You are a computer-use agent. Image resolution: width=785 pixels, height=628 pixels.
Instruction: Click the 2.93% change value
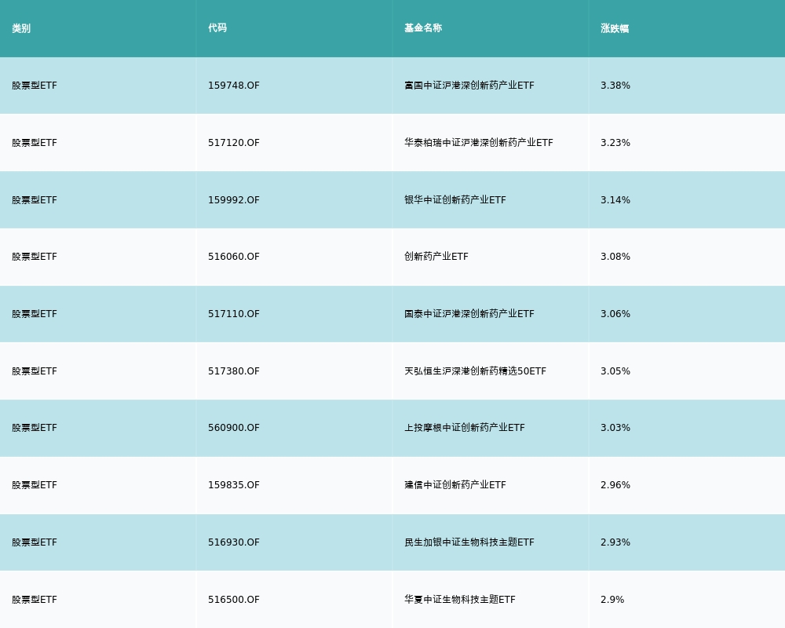(615, 542)
